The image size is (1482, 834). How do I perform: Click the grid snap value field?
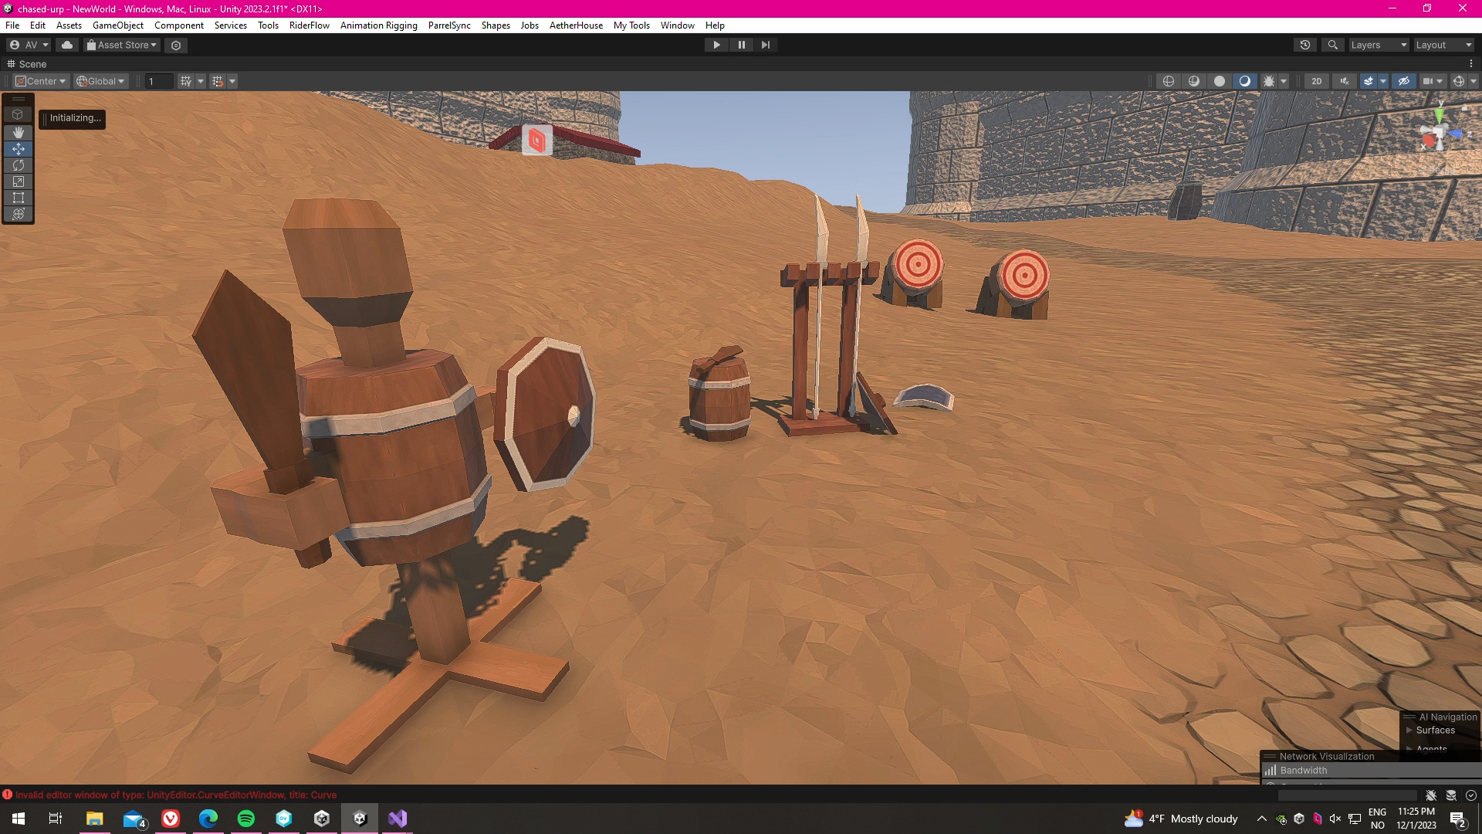tap(159, 81)
